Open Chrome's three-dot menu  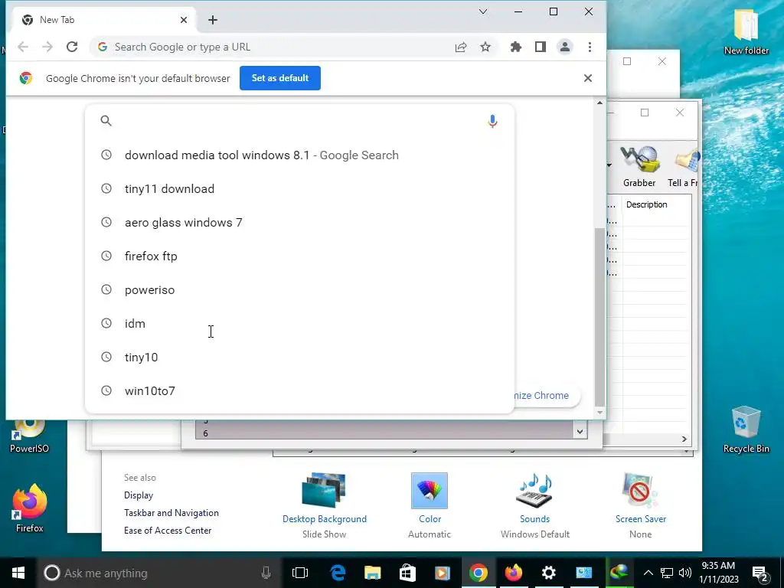click(x=590, y=47)
